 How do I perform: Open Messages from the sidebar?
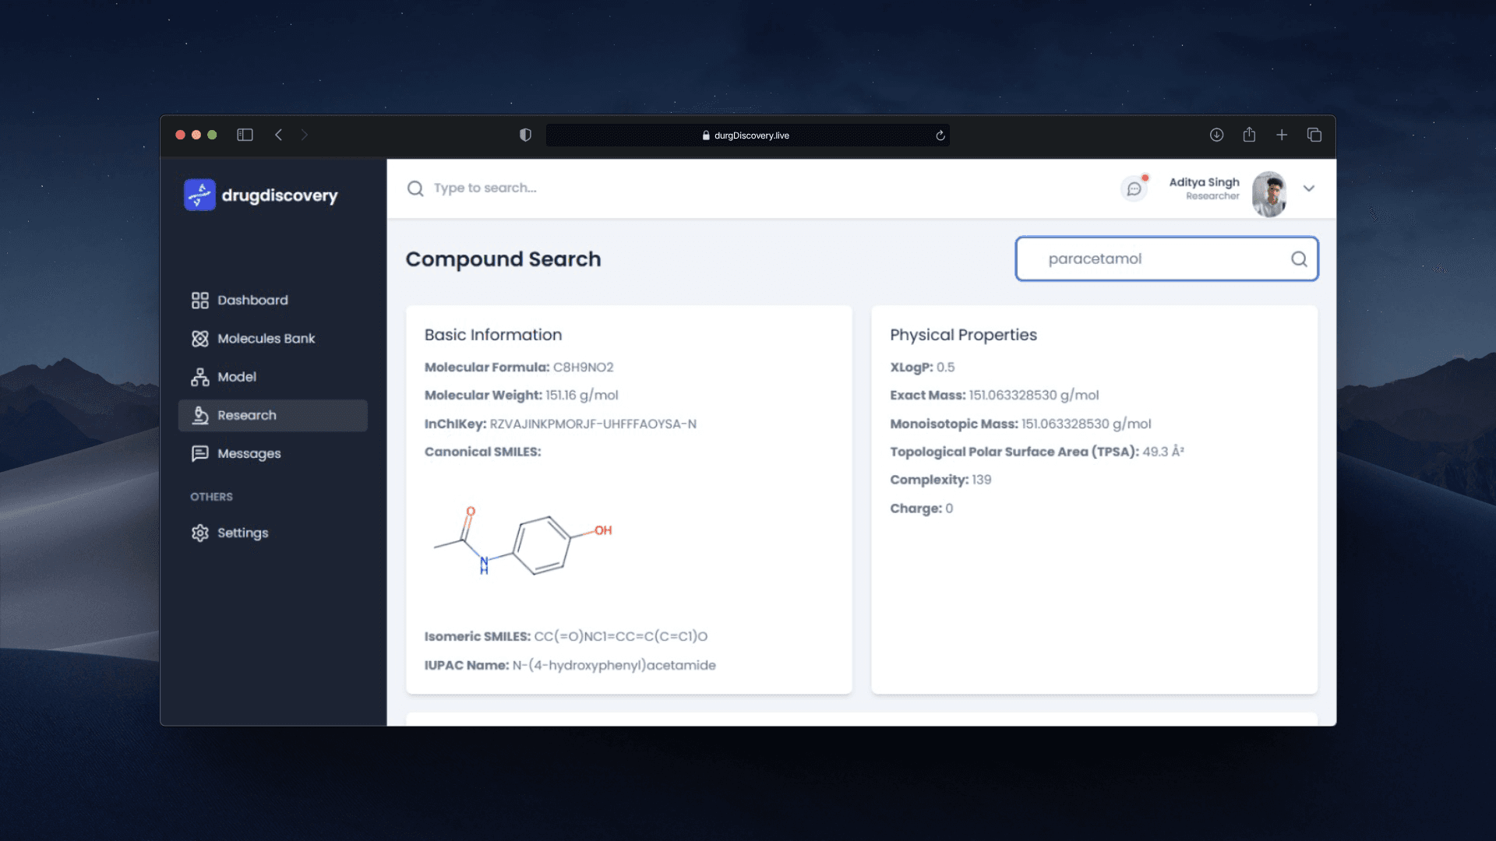click(x=249, y=453)
